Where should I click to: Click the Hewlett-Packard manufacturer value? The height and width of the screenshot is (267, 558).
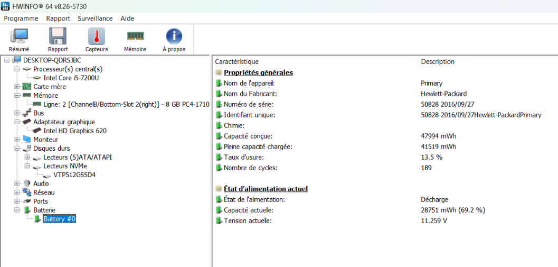click(443, 94)
